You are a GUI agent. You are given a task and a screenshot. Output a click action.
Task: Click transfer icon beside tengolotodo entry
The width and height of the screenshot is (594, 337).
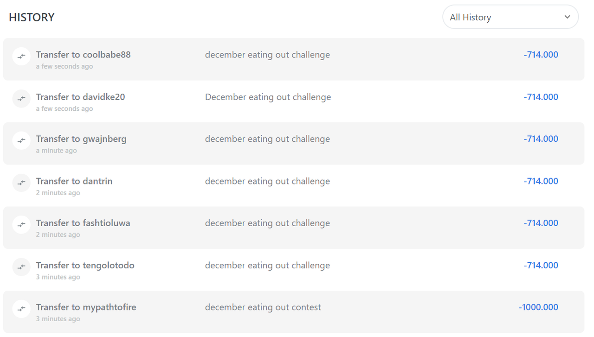(x=21, y=267)
